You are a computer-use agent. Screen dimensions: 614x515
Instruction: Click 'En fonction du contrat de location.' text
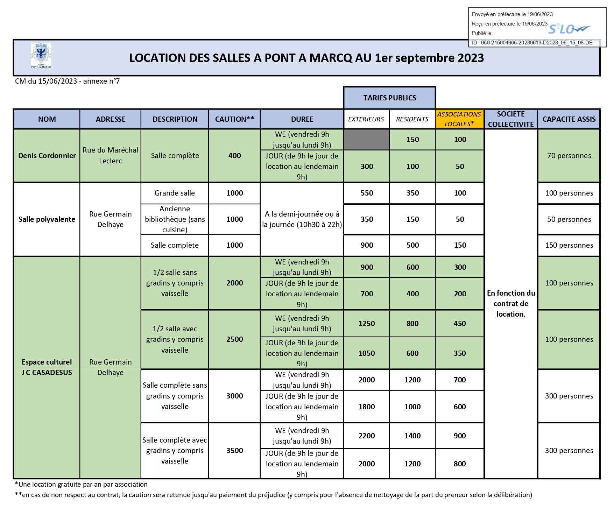pyautogui.click(x=511, y=304)
